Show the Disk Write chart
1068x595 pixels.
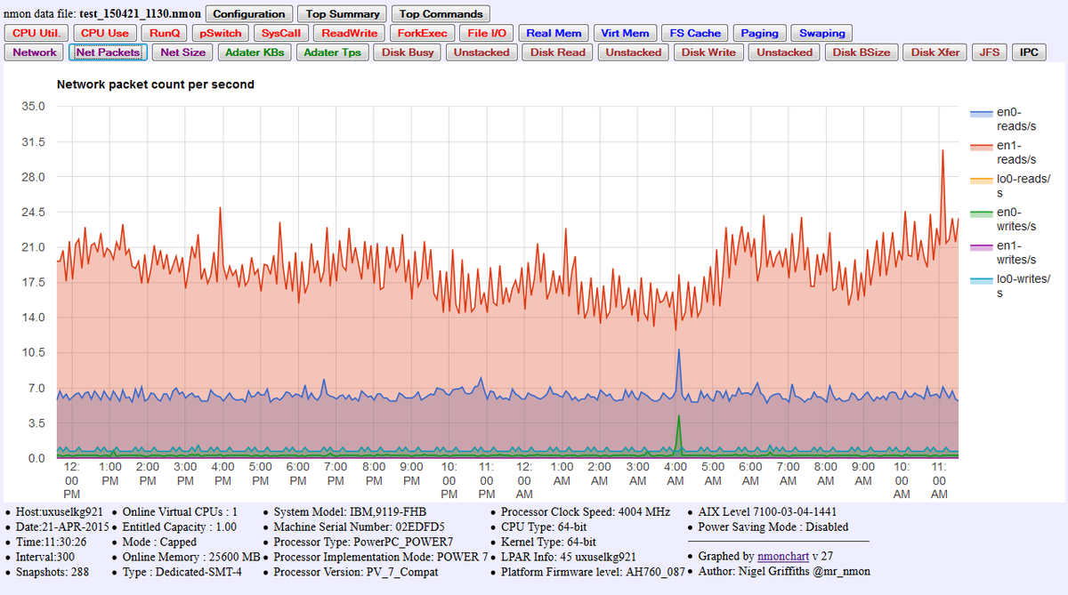[x=708, y=52]
